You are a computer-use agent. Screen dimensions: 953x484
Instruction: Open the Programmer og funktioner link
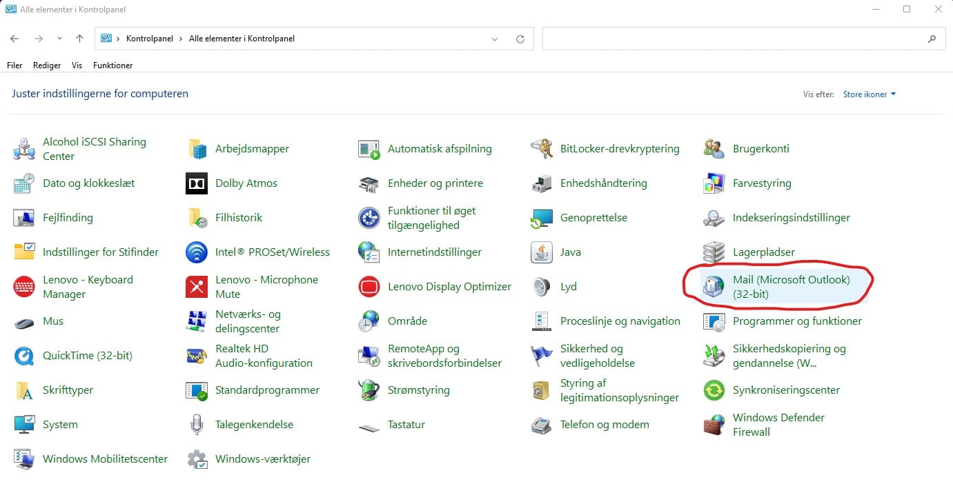tap(797, 321)
